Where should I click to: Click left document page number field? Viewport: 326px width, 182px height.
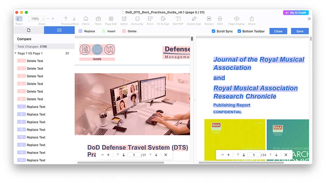[x=134, y=155]
